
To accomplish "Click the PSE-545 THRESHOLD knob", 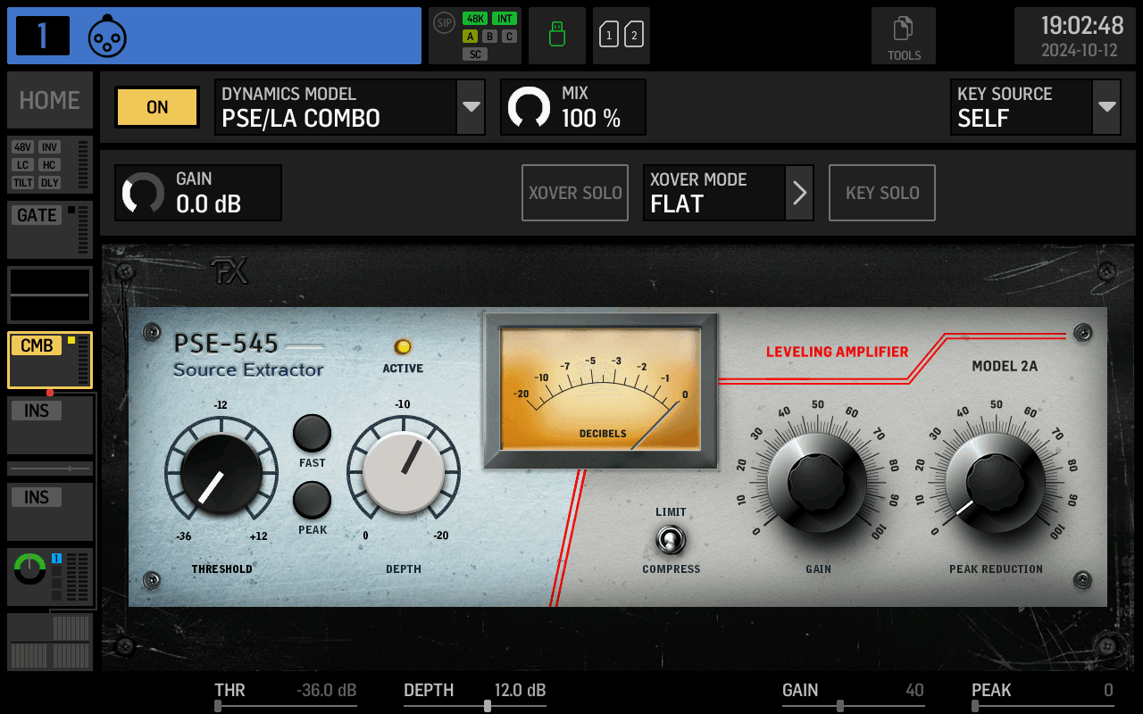I will coord(221,475).
